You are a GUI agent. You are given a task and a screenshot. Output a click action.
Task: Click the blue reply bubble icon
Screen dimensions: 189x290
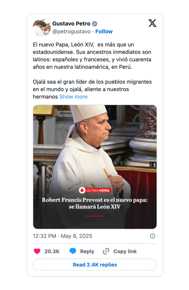(x=73, y=251)
